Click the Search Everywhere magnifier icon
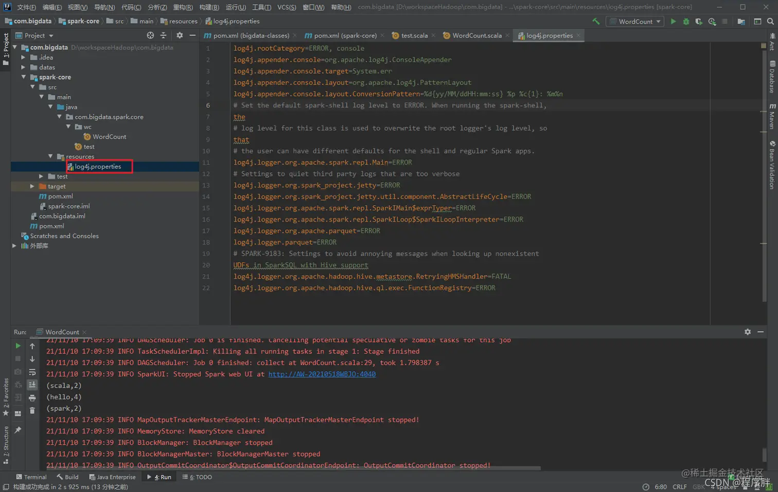This screenshot has width=778, height=492. tap(770, 21)
